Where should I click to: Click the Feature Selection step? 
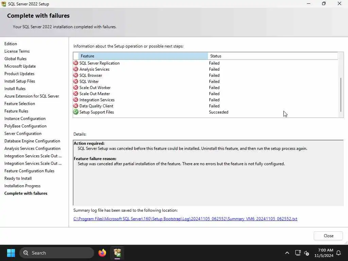[x=19, y=104]
